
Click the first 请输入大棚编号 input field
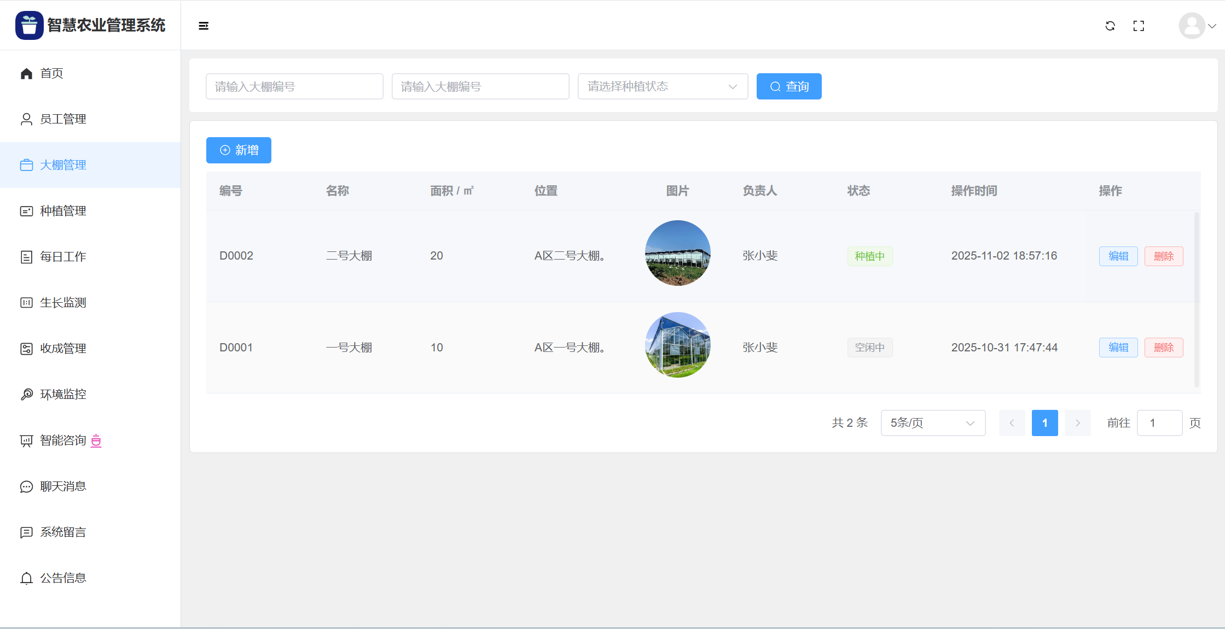coord(294,86)
